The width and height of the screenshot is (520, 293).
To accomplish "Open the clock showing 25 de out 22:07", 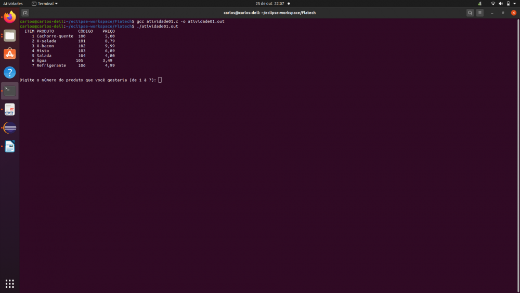I will [x=269, y=4].
